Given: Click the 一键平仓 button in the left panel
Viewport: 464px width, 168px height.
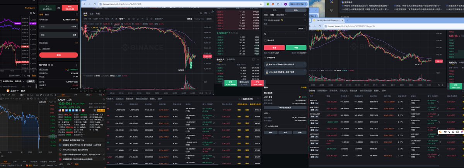Looking at the screenshot, I should click(x=31, y=81).
